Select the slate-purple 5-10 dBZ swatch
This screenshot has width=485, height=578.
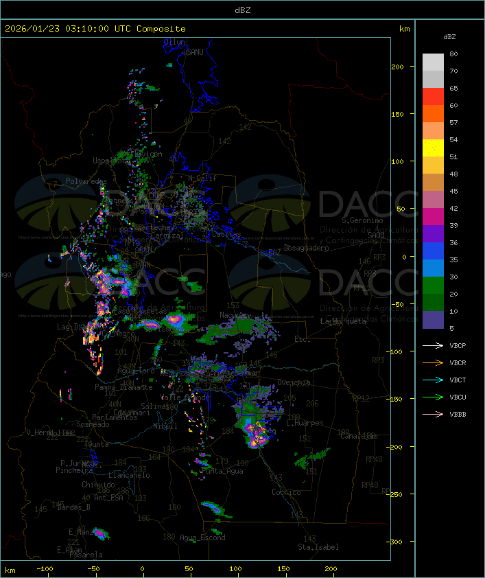[x=433, y=320]
